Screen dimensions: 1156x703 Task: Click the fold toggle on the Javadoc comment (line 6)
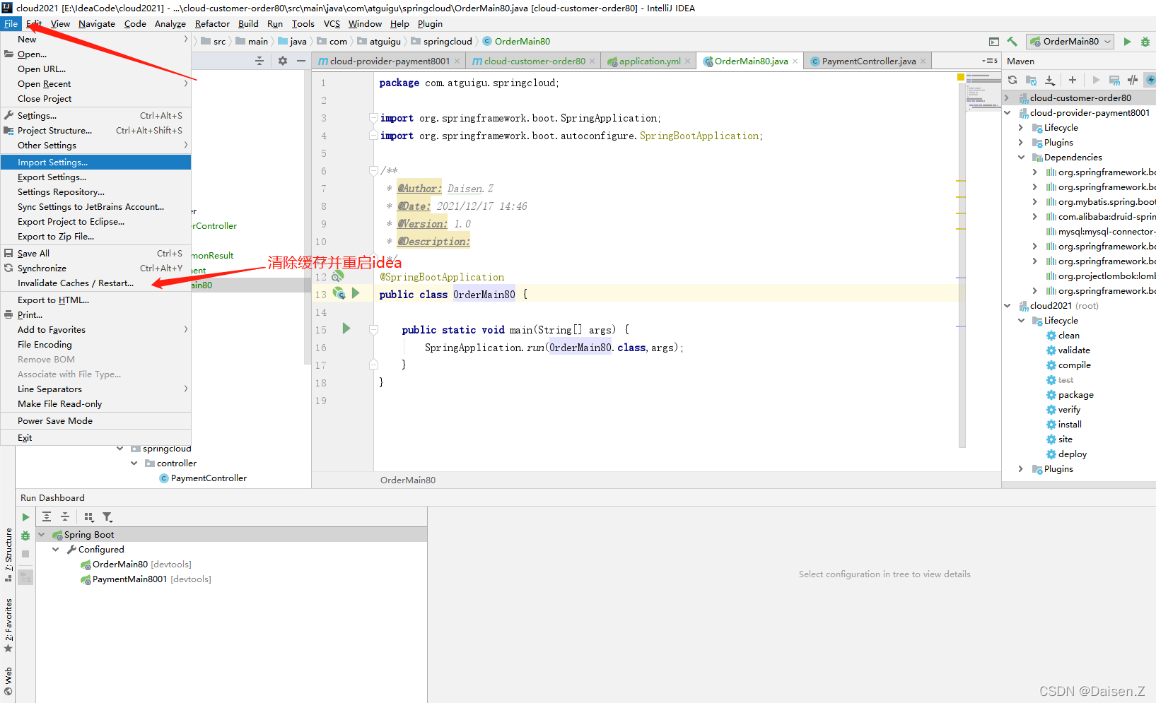click(373, 170)
